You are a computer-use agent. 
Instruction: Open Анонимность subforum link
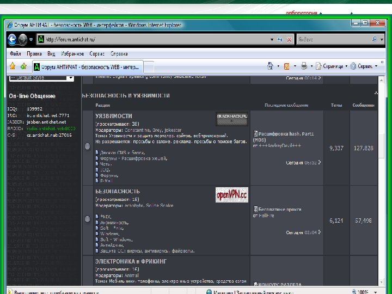tap(114, 223)
